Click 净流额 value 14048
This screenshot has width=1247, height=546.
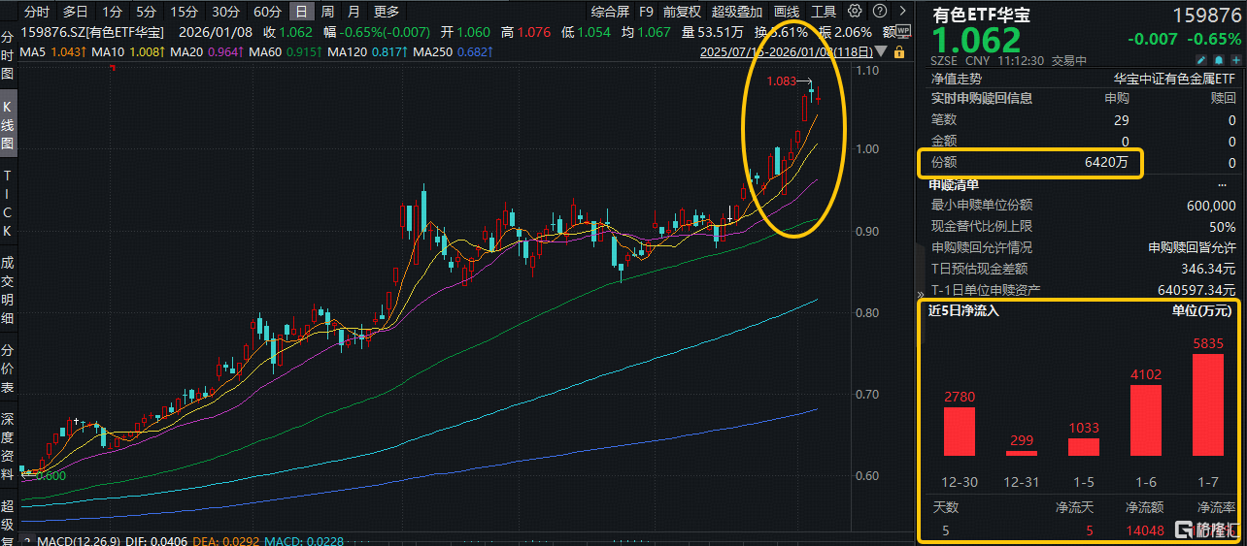[1144, 530]
